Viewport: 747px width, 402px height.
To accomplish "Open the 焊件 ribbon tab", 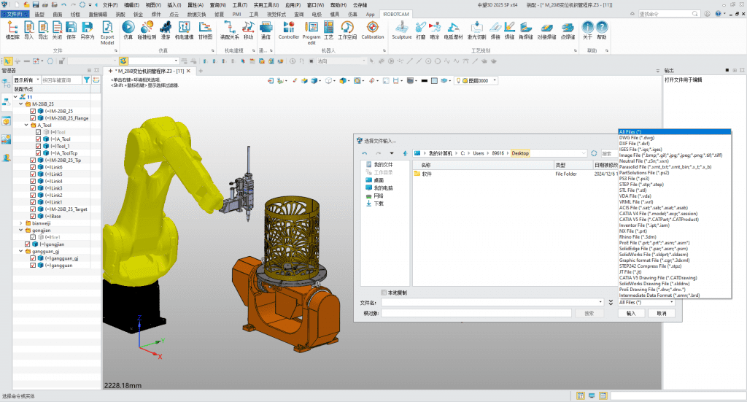I will tap(155, 14).
